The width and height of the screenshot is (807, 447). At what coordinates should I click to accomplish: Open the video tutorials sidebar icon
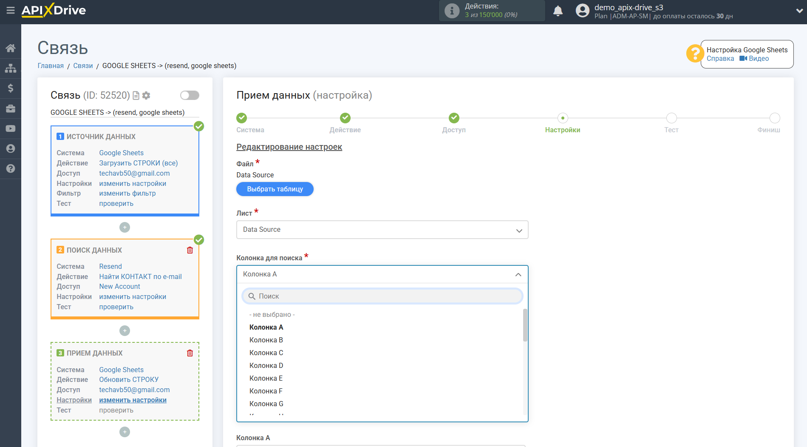11,128
